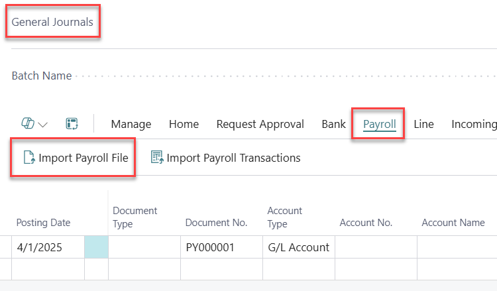Click the Account Type column header
The width and height of the screenshot is (497, 291).
tap(285, 217)
